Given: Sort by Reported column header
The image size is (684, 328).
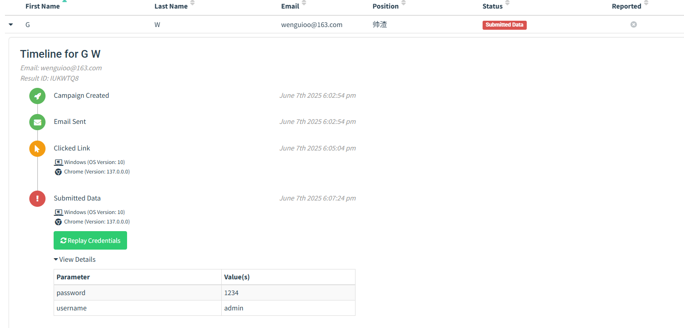Looking at the screenshot, I should point(626,6).
